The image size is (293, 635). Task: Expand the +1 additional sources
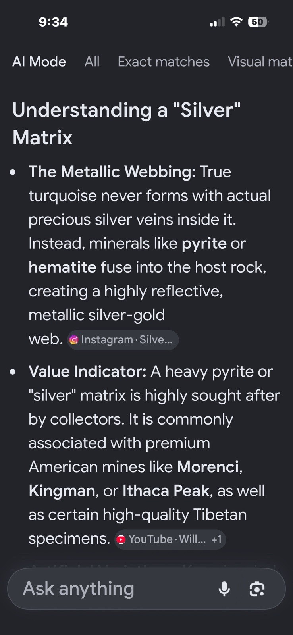(216, 539)
